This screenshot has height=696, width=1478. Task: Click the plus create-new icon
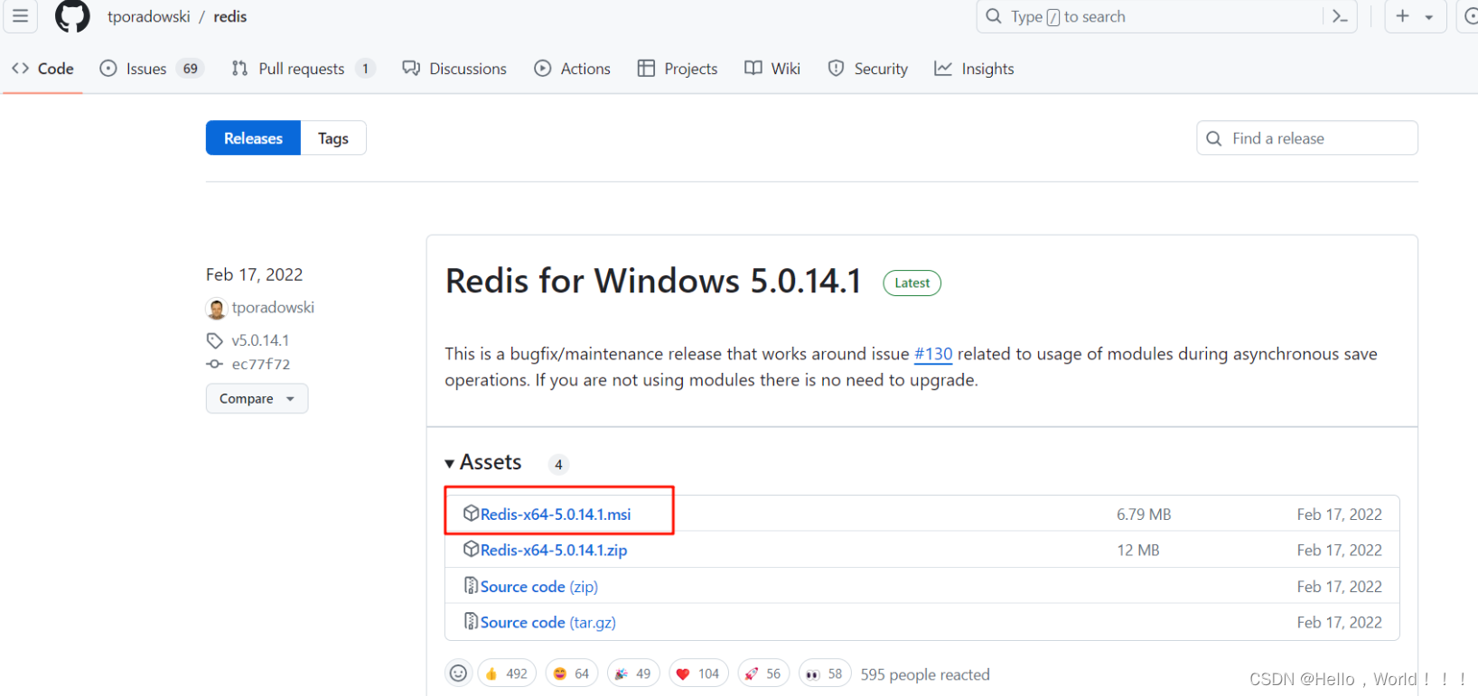click(x=1402, y=16)
